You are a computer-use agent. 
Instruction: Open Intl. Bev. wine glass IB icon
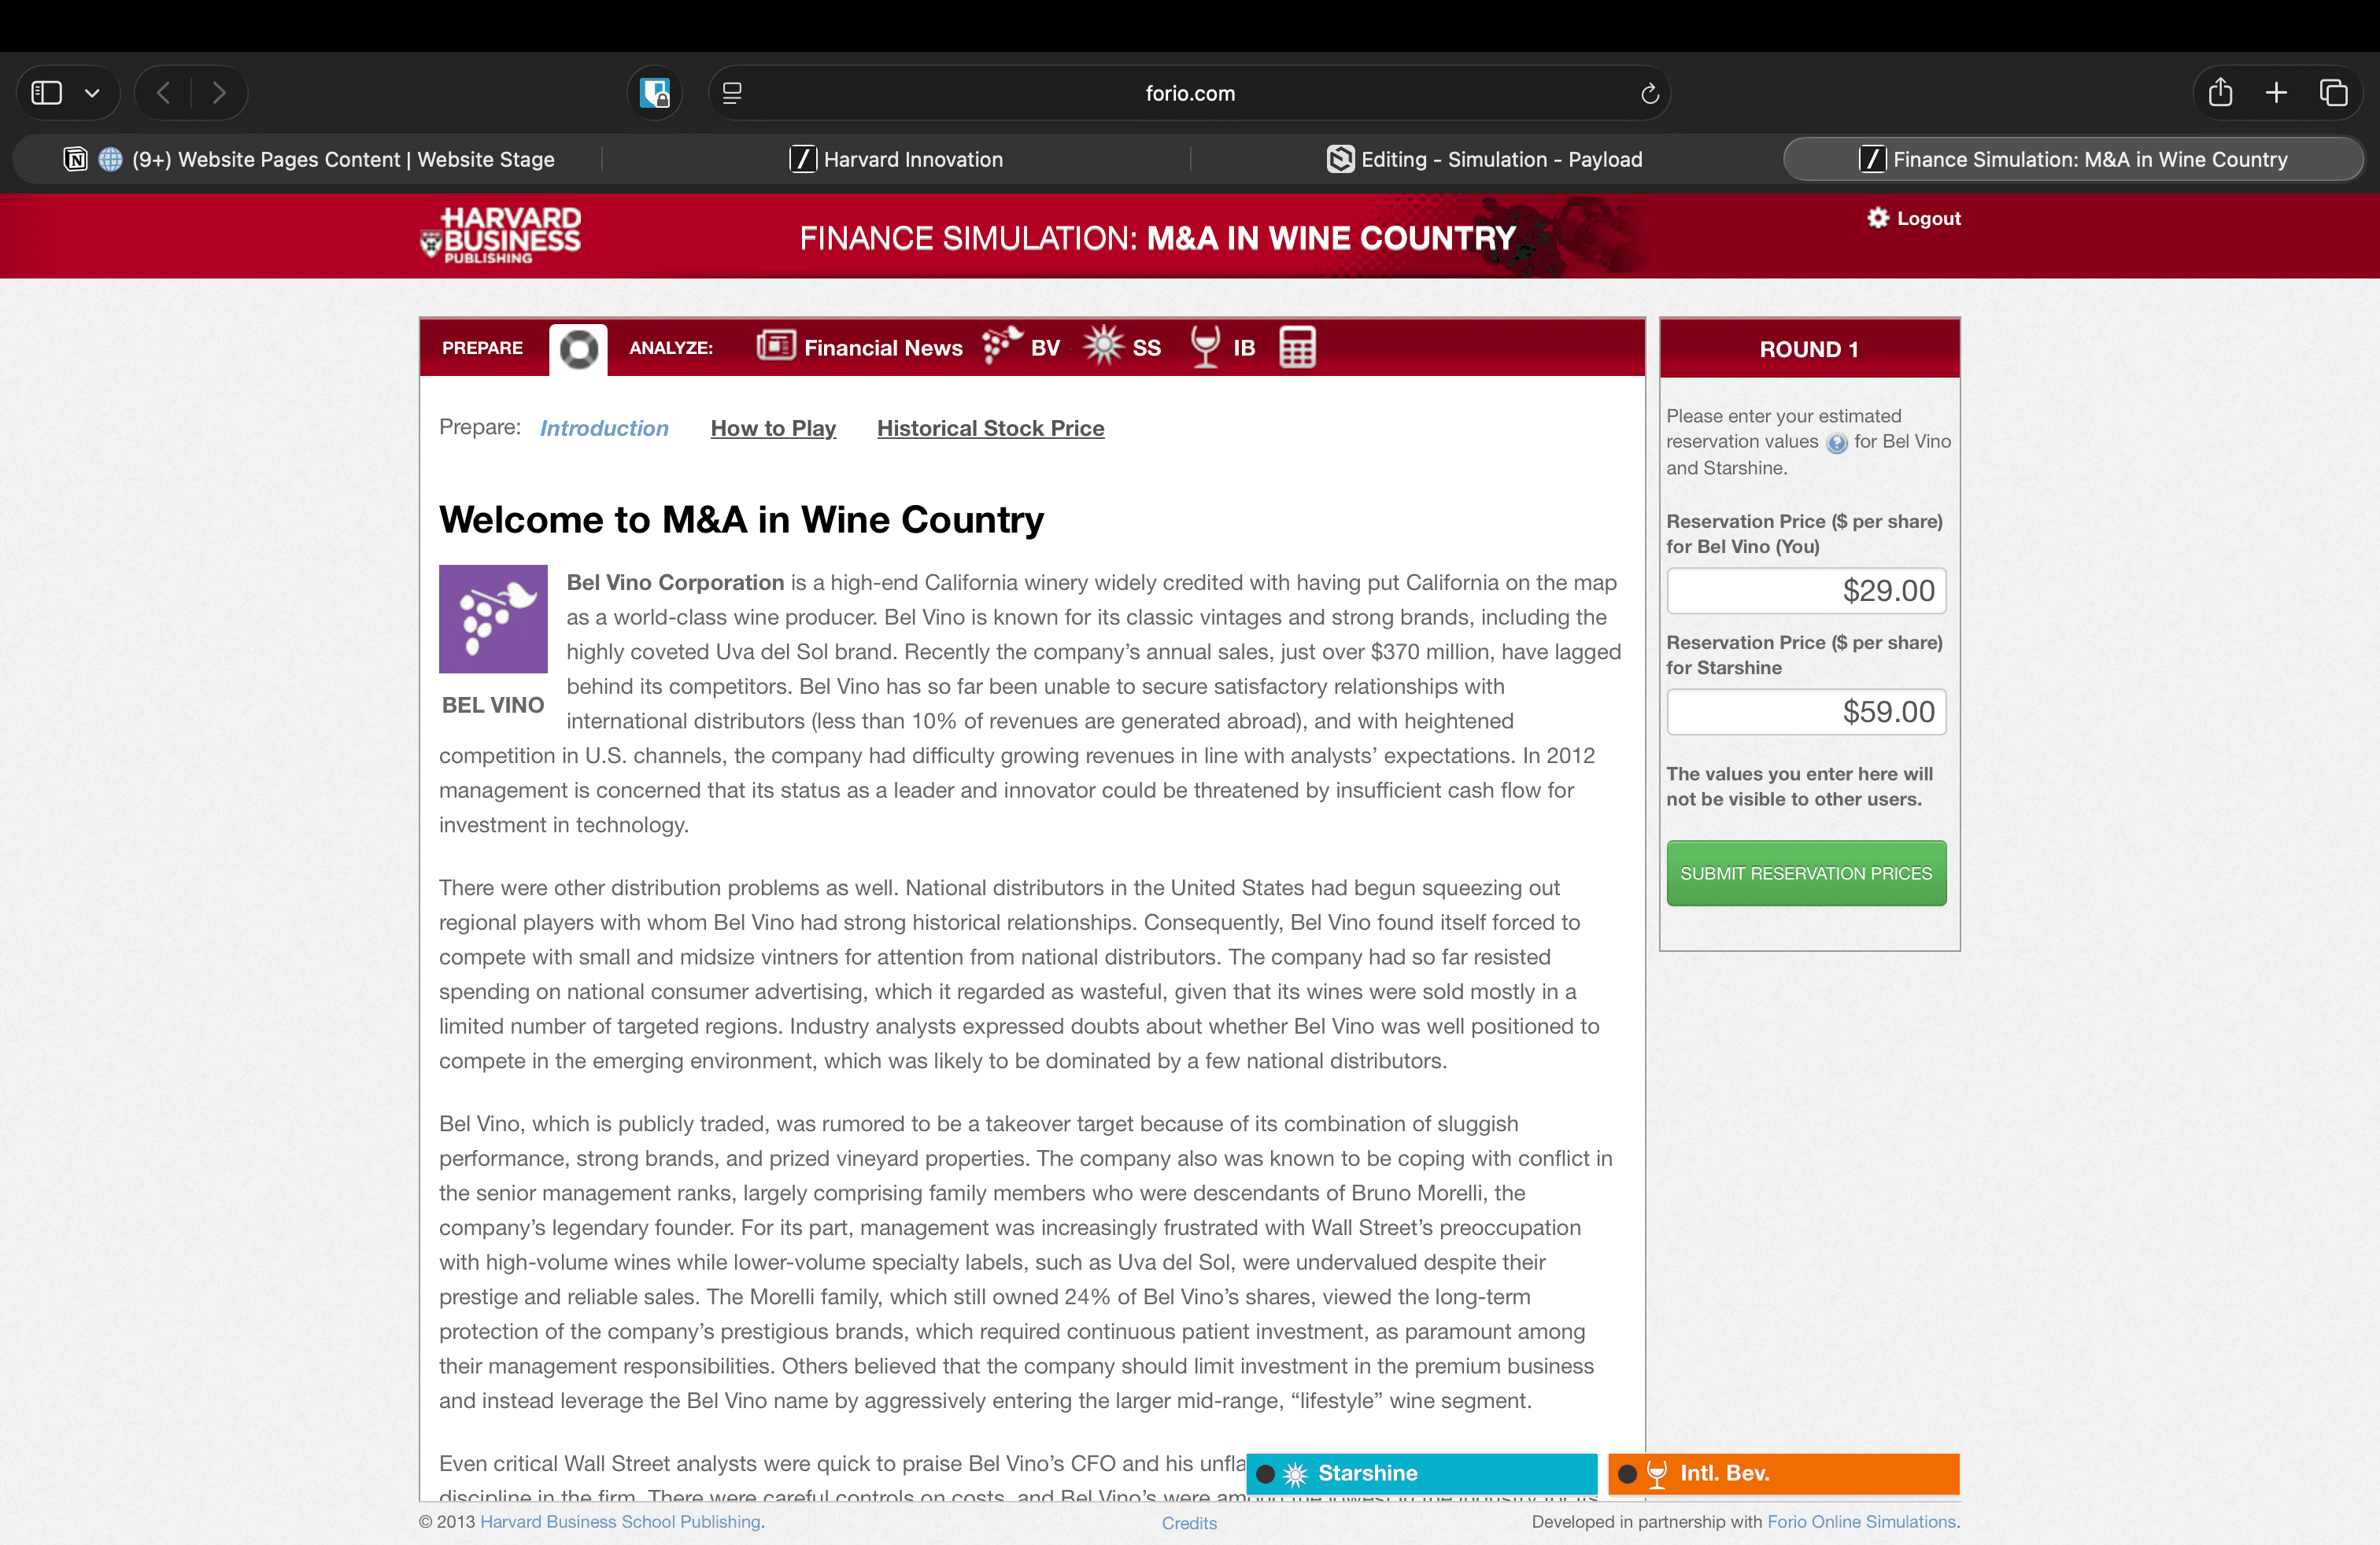pyautogui.click(x=1205, y=346)
